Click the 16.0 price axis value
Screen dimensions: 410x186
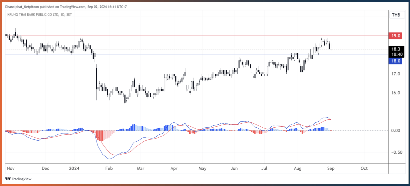pos(396,93)
